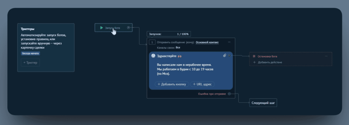Click the green play icon in Запуск бота
The image size is (349, 125).
pos(102,28)
